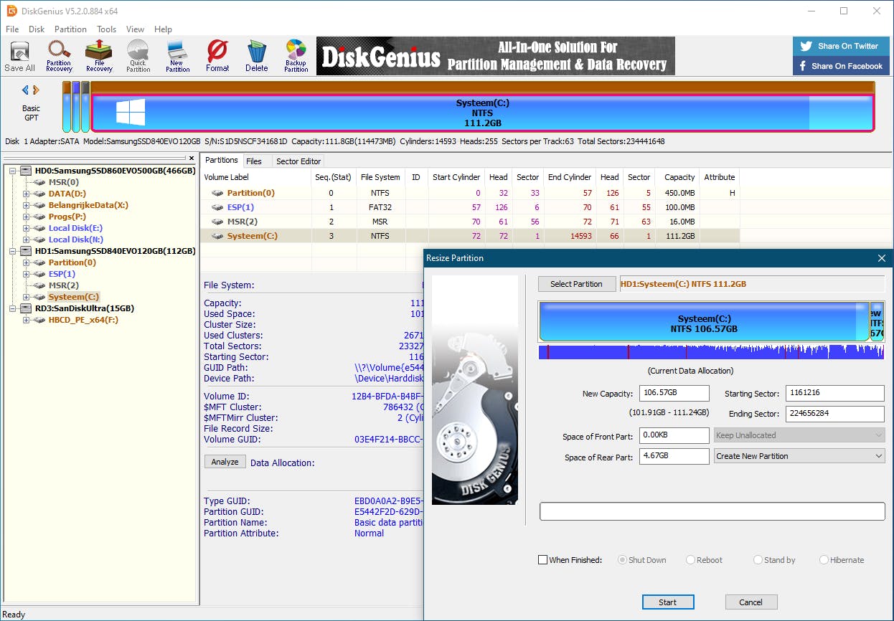Click the Delete partition icon

256,57
